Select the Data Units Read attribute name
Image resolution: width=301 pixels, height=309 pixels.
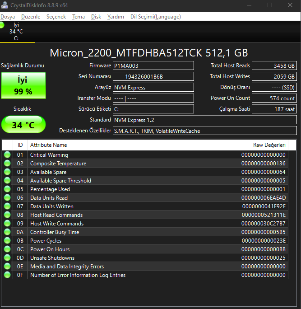tap(49, 198)
